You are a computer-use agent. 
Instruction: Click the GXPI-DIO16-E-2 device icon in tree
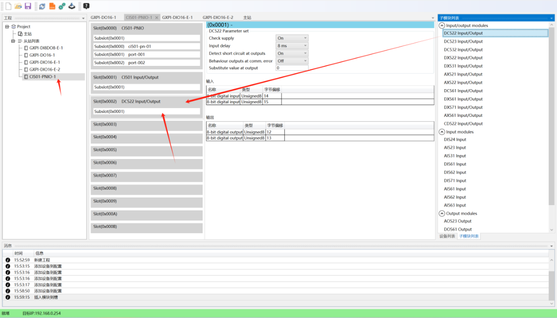pyautogui.click(x=26, y=69)
